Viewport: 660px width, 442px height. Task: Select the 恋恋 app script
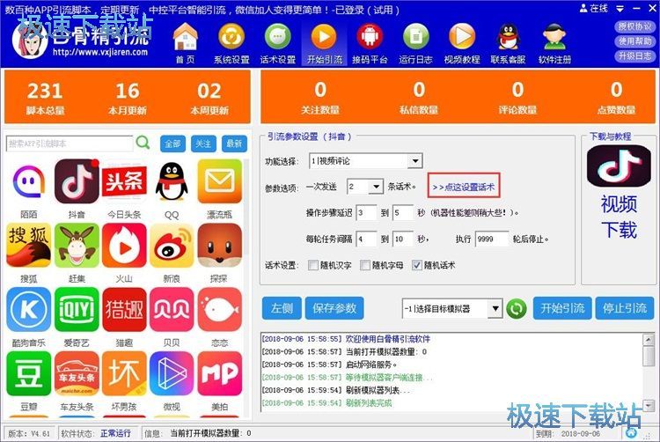[x=219, y=309]
